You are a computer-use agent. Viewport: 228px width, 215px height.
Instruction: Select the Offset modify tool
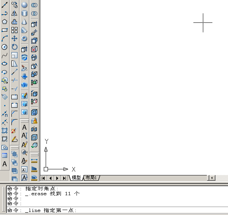(14, 22)
